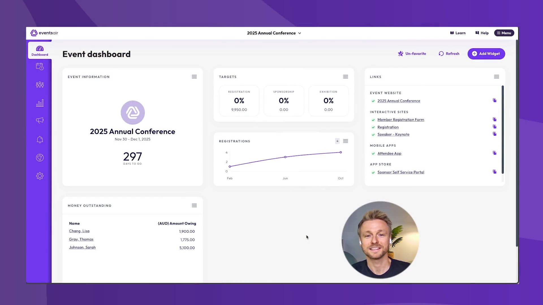
Task: Click the main page vertical scrollbar
Action: tap(517, 143)
